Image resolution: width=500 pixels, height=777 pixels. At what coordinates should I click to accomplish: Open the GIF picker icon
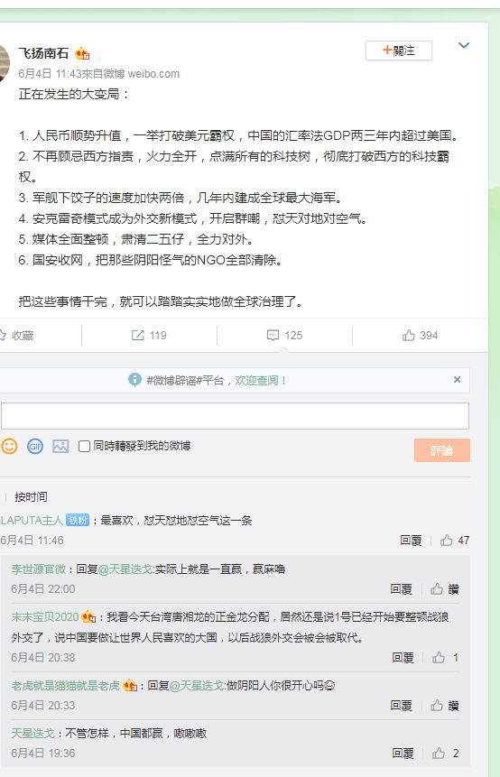pos(35,446)
